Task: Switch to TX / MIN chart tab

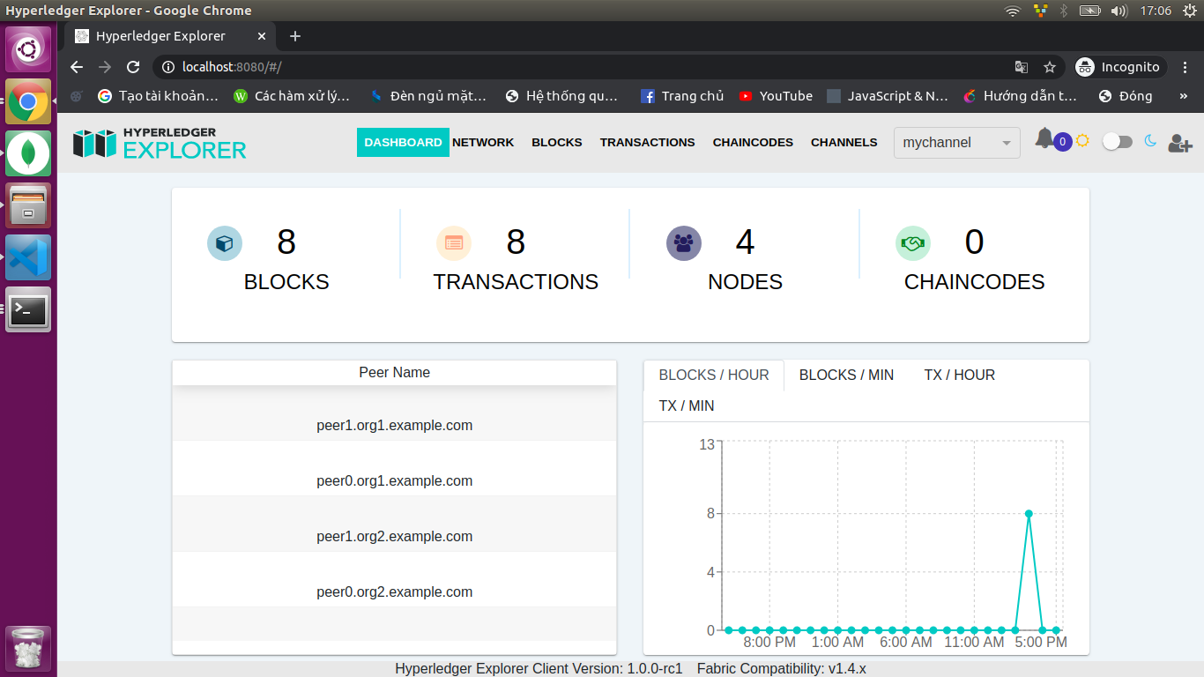Action: (687, 406)
